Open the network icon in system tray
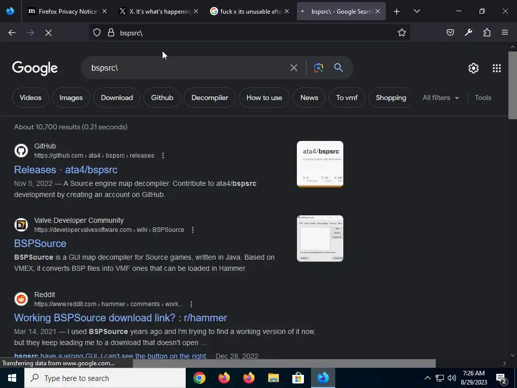 tap(440, 378)
